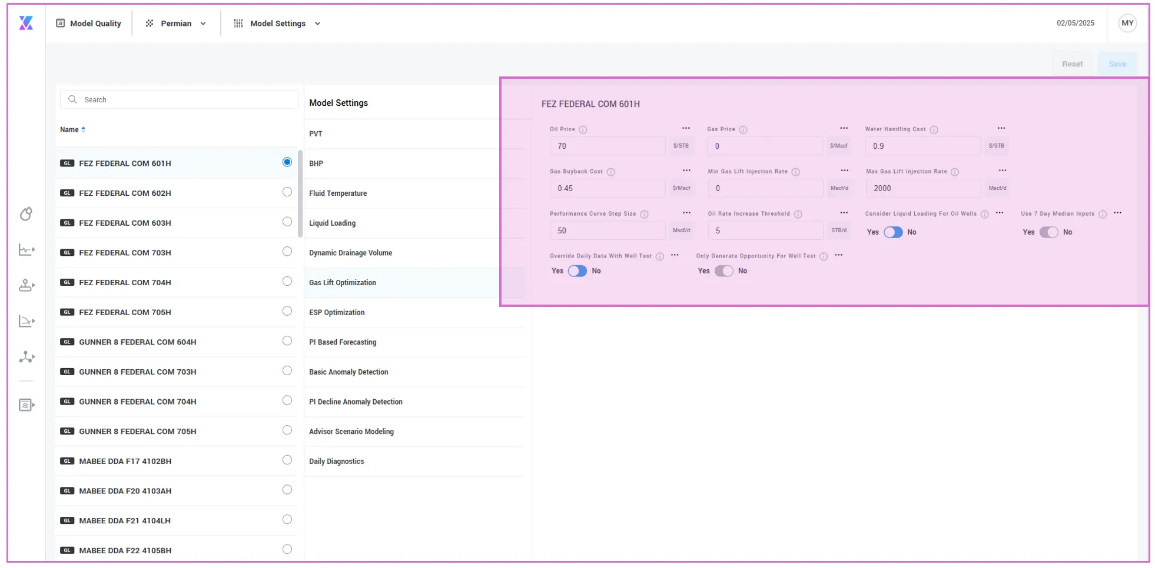Expand the Permian dropdown
Viewport: 1155px width, 568px height.
tap(176, 24)
